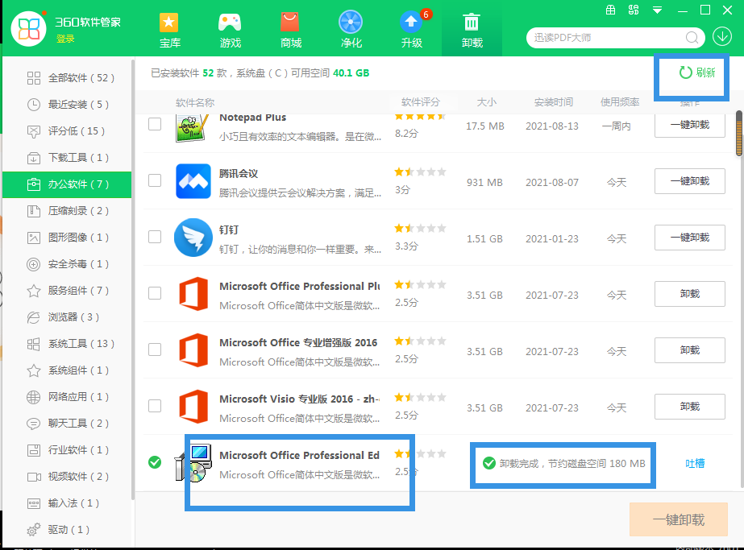Switch to the 宝库 tab
The image size is (744, 550).
169,31
